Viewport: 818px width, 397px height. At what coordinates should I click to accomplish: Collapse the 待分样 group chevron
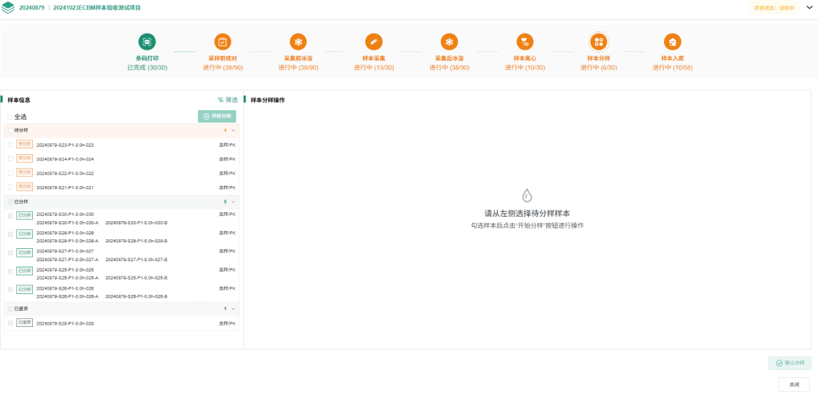tap(233, 131)
